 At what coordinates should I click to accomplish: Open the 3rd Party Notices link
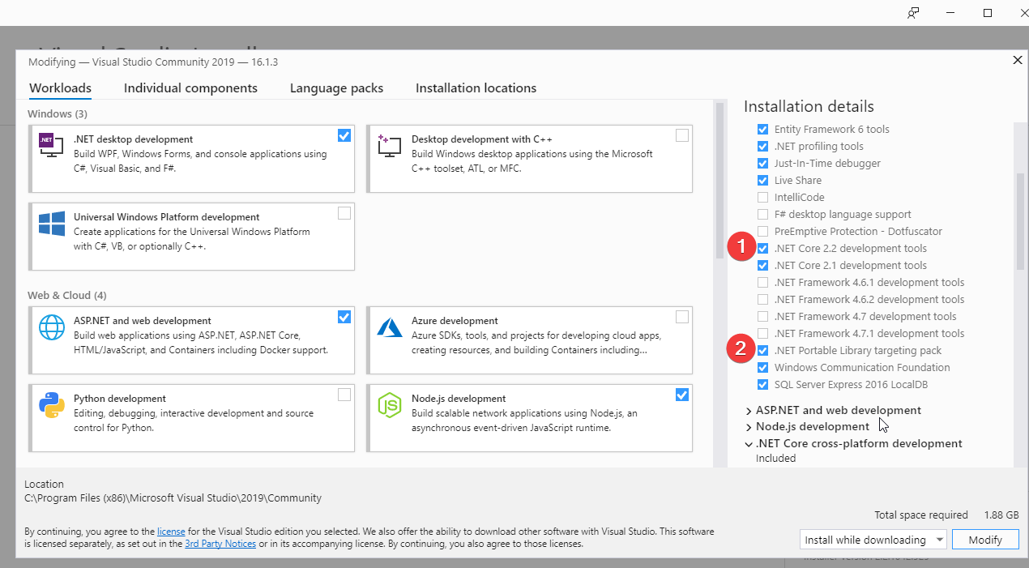tap(220, 544)
